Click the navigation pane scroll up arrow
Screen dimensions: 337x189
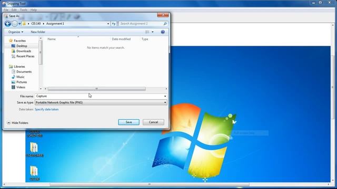(41, 38)
